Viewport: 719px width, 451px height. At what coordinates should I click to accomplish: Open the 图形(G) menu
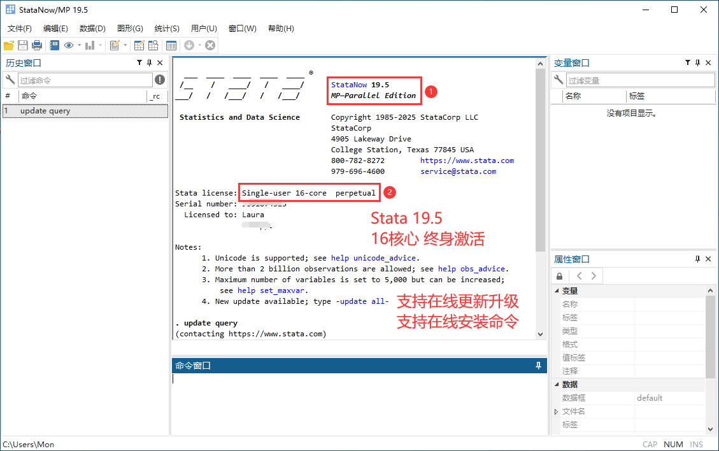(x=130, y=29)
